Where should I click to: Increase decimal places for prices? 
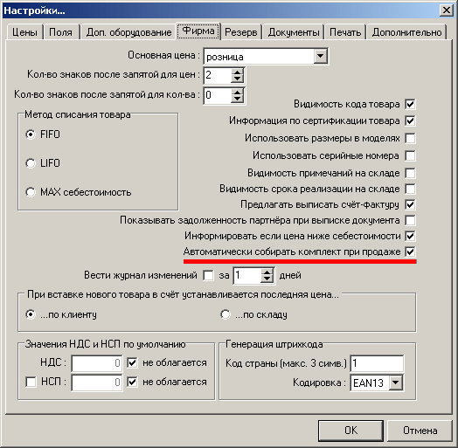[237, 72]
